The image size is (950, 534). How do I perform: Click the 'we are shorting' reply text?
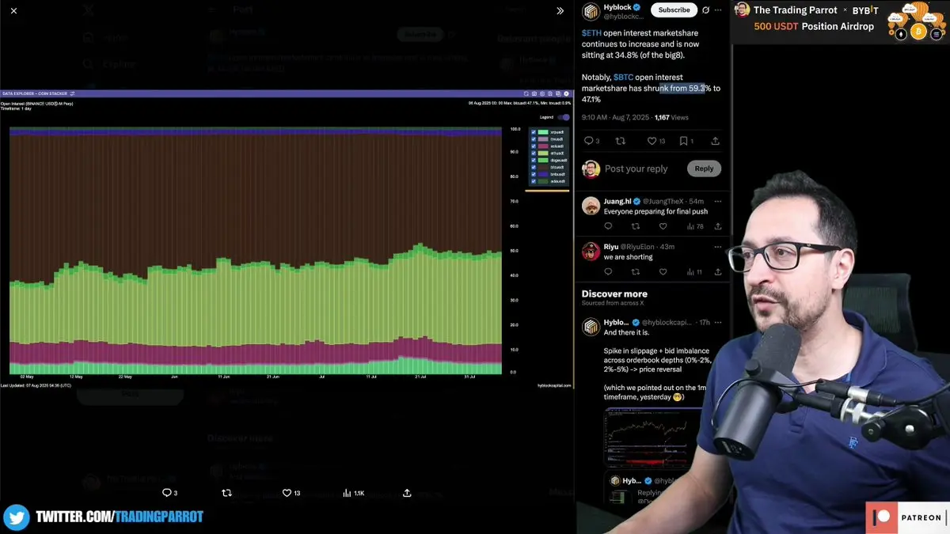click(x=628, y=257)
